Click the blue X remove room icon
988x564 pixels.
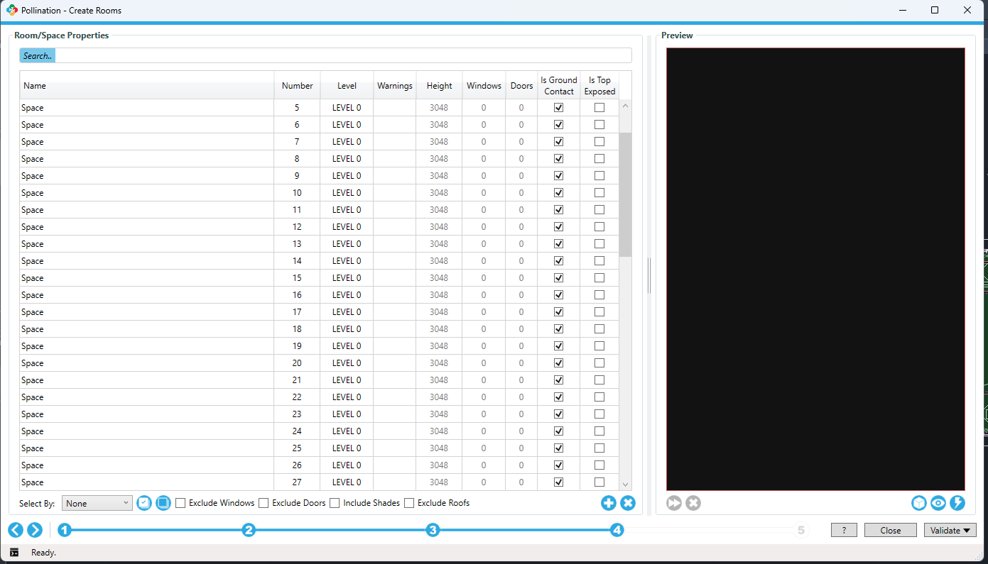point(628,503)
